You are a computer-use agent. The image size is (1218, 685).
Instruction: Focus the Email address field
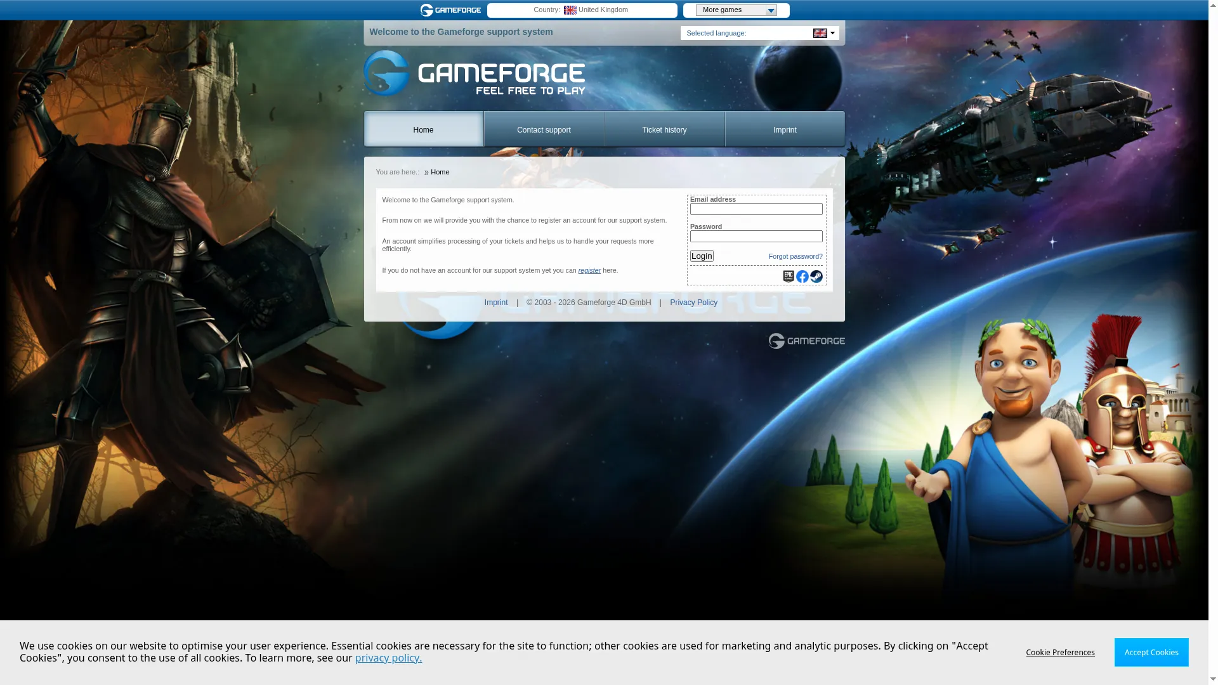pyautogui.click(x=756, y=209)
